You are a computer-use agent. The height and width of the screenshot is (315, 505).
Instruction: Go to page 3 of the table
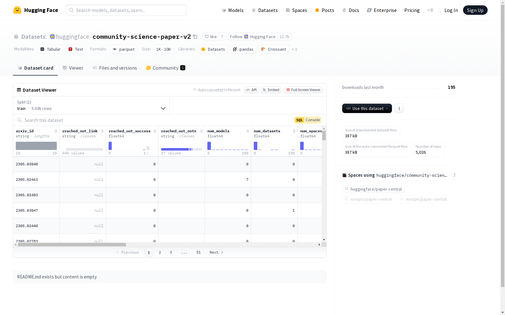[x=171, y=252]
